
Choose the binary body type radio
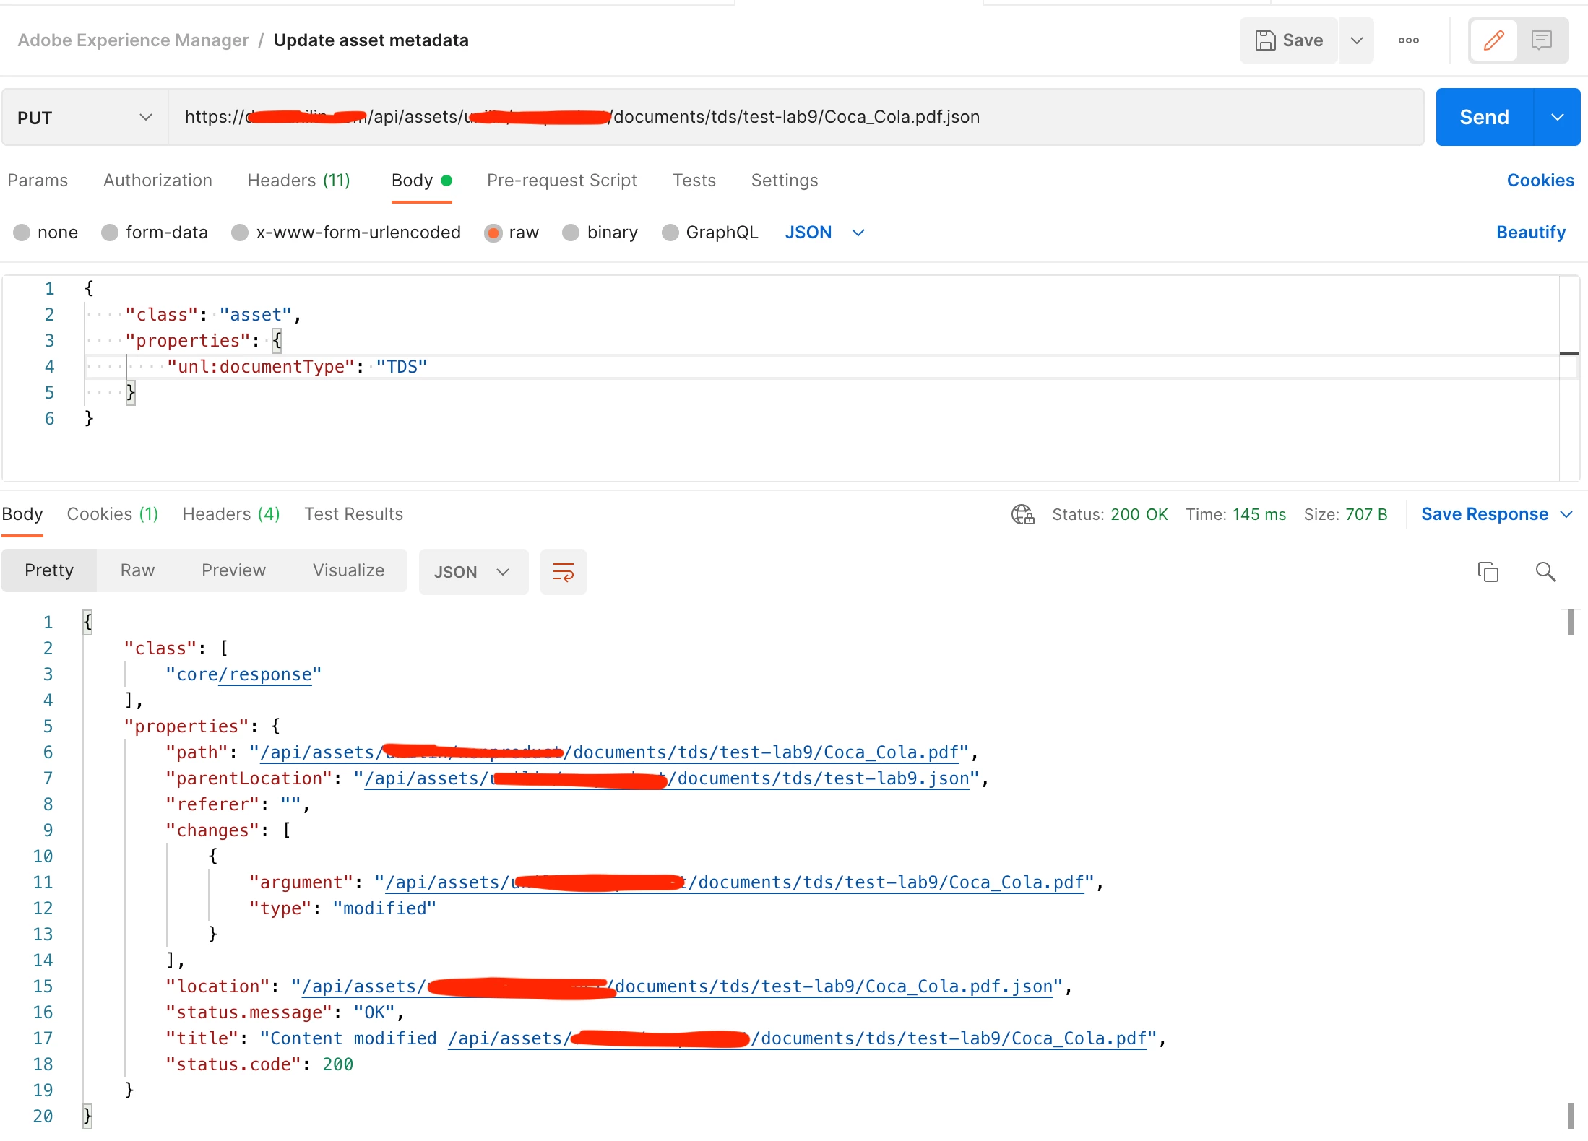(571, 233)
